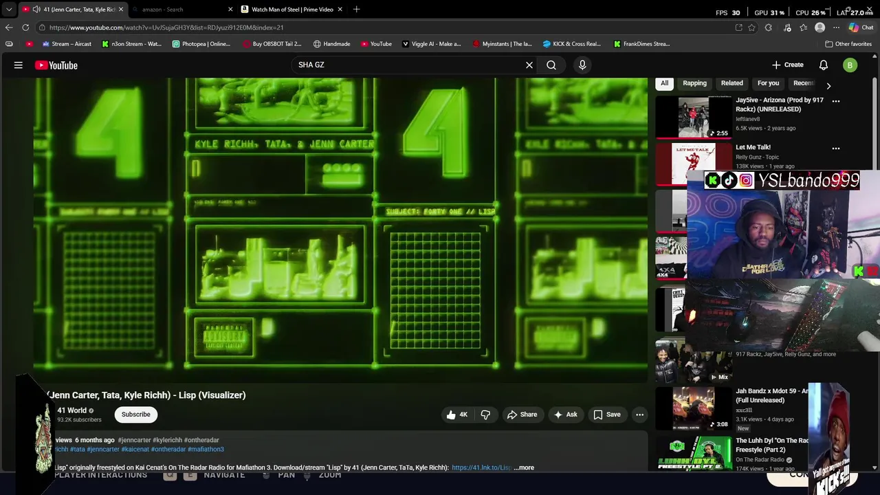Open browser settings and more menu
Viewport: 880px width, 495px height.
[x=836, y=27]
